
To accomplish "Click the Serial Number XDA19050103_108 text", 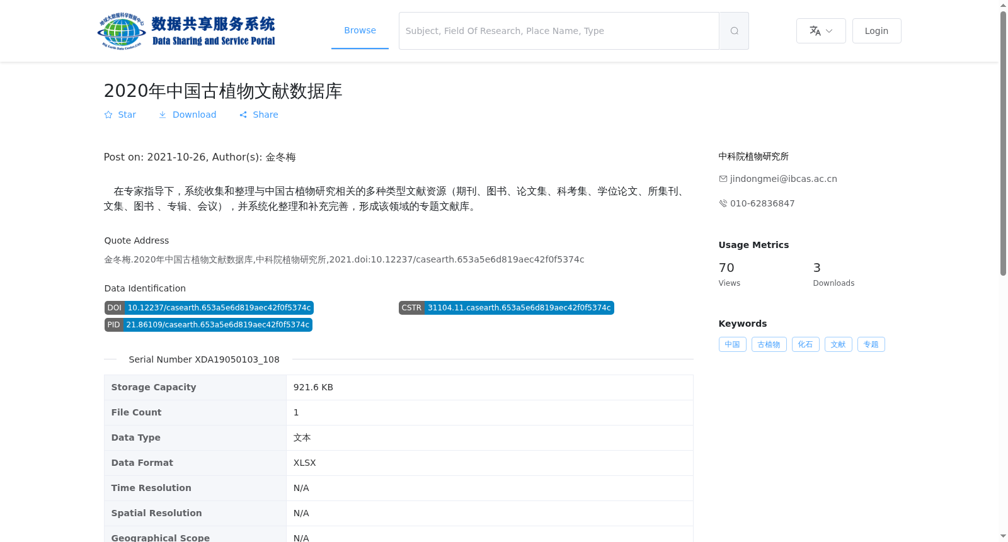I will [204, 359].
